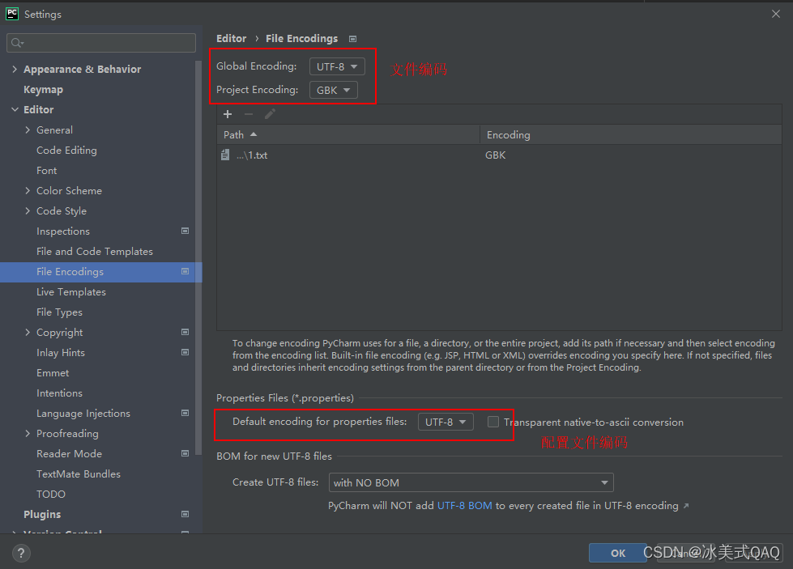Open the Global Encoding dropdown
Screen dimensions: 793x569
(337, 66)
